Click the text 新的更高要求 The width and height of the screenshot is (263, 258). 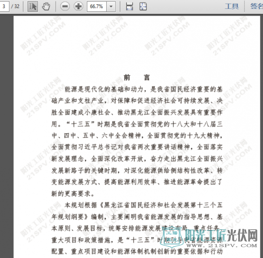[x=73, y=193]
